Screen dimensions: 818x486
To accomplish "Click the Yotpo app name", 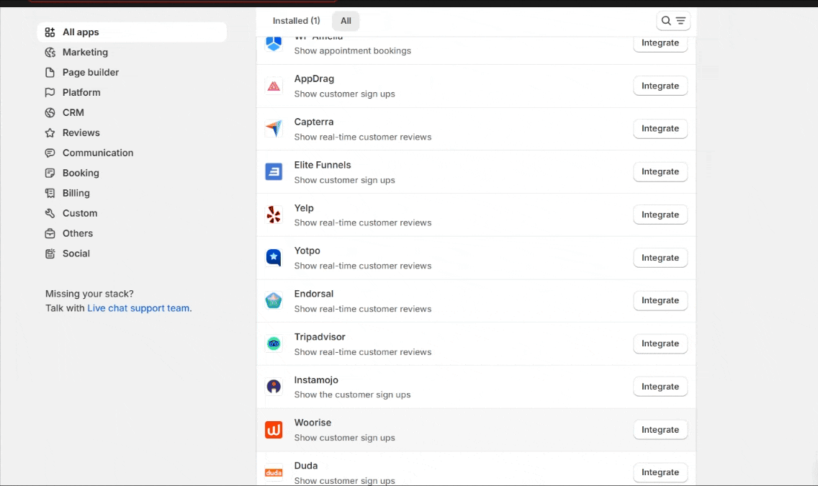I will click(x=307, y=251).
